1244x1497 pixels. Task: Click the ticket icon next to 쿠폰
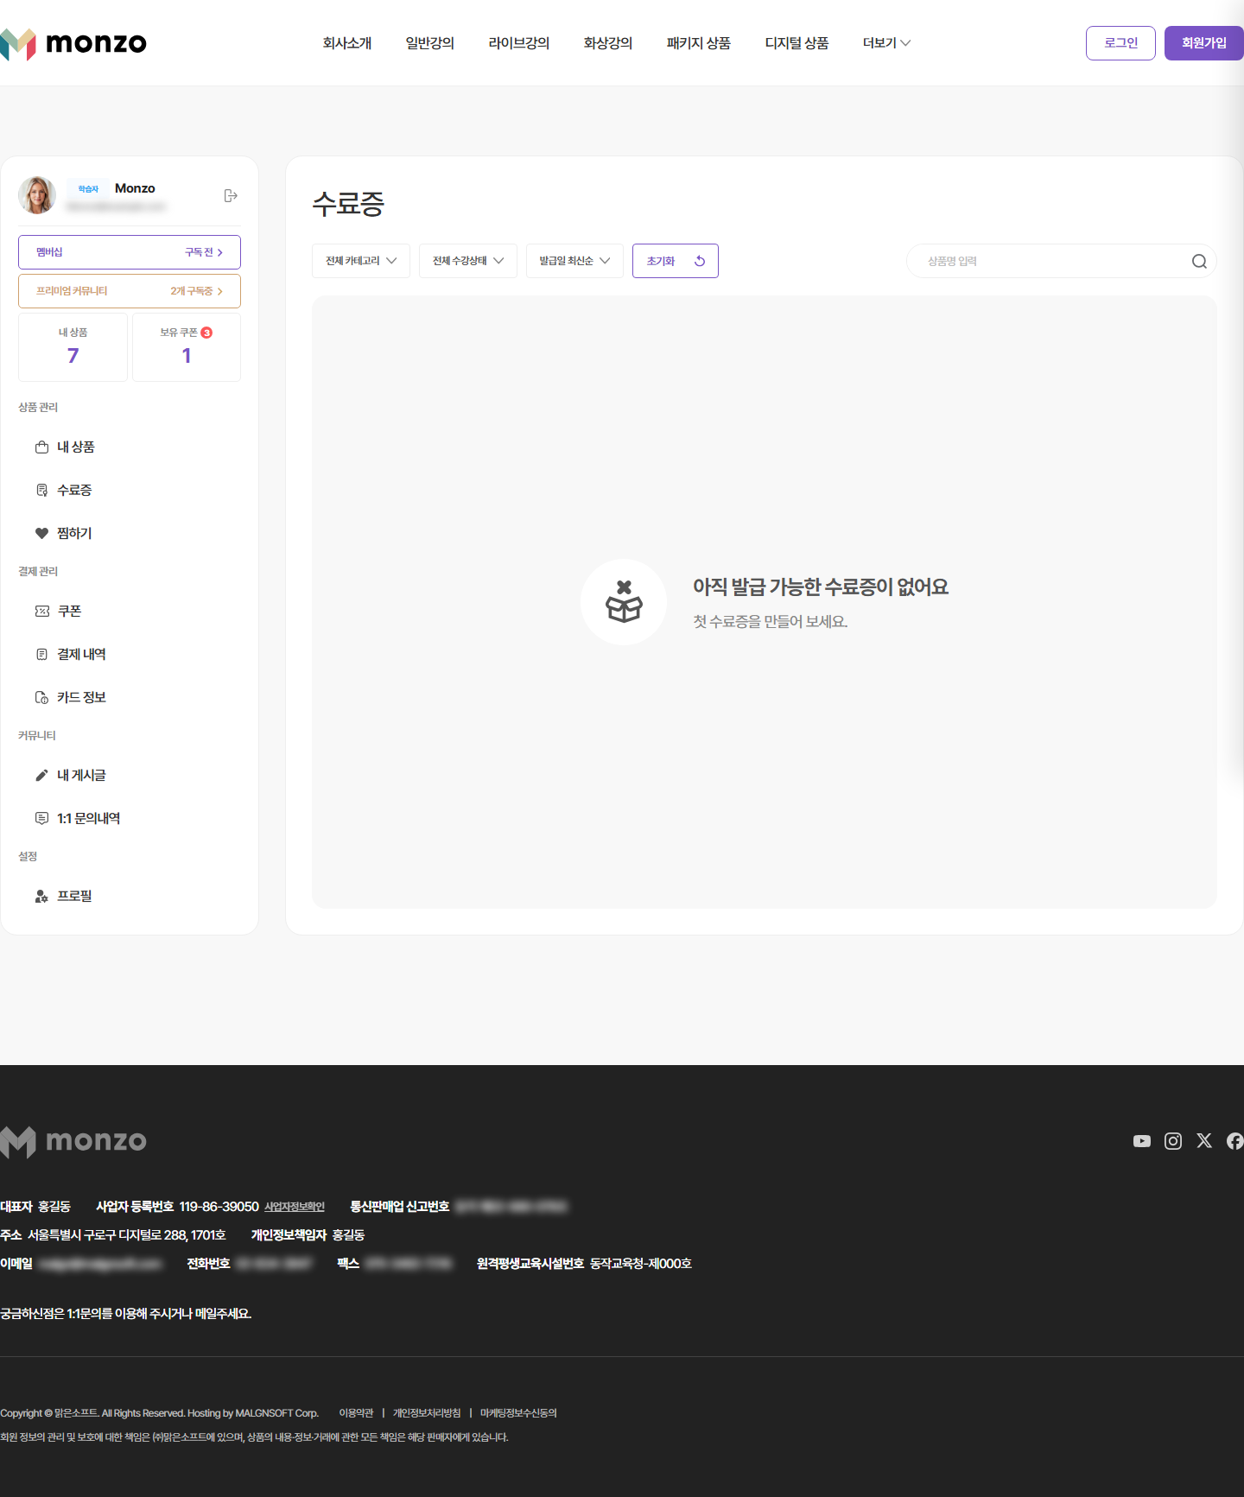coord(41,611)
